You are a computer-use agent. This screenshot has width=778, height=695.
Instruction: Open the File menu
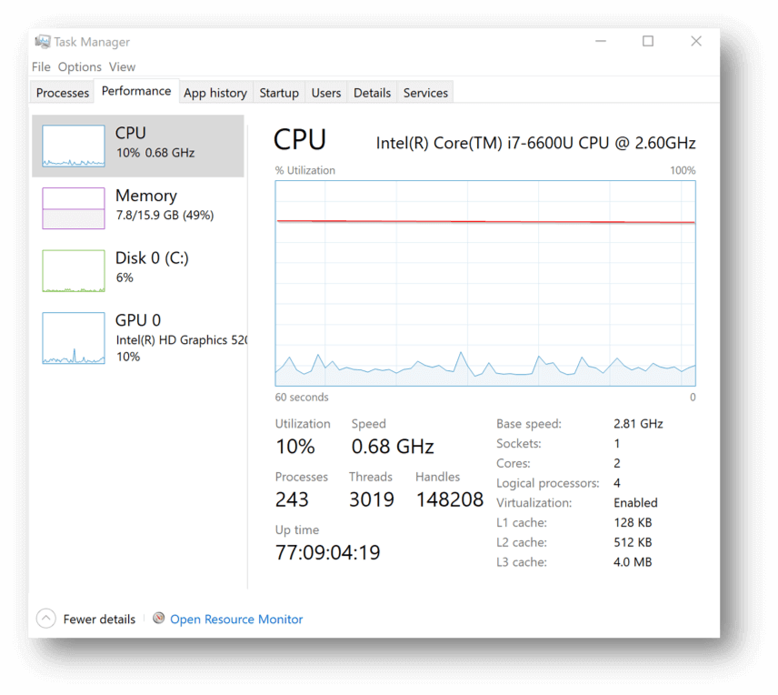41,66
